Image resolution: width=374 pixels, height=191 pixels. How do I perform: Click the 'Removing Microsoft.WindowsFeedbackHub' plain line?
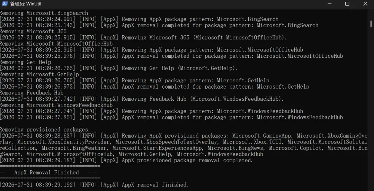[56, 105]
